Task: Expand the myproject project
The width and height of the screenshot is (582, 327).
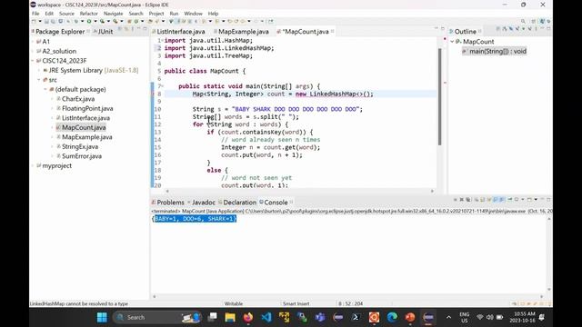Action: pyautogui.click(x=33, y=165)
